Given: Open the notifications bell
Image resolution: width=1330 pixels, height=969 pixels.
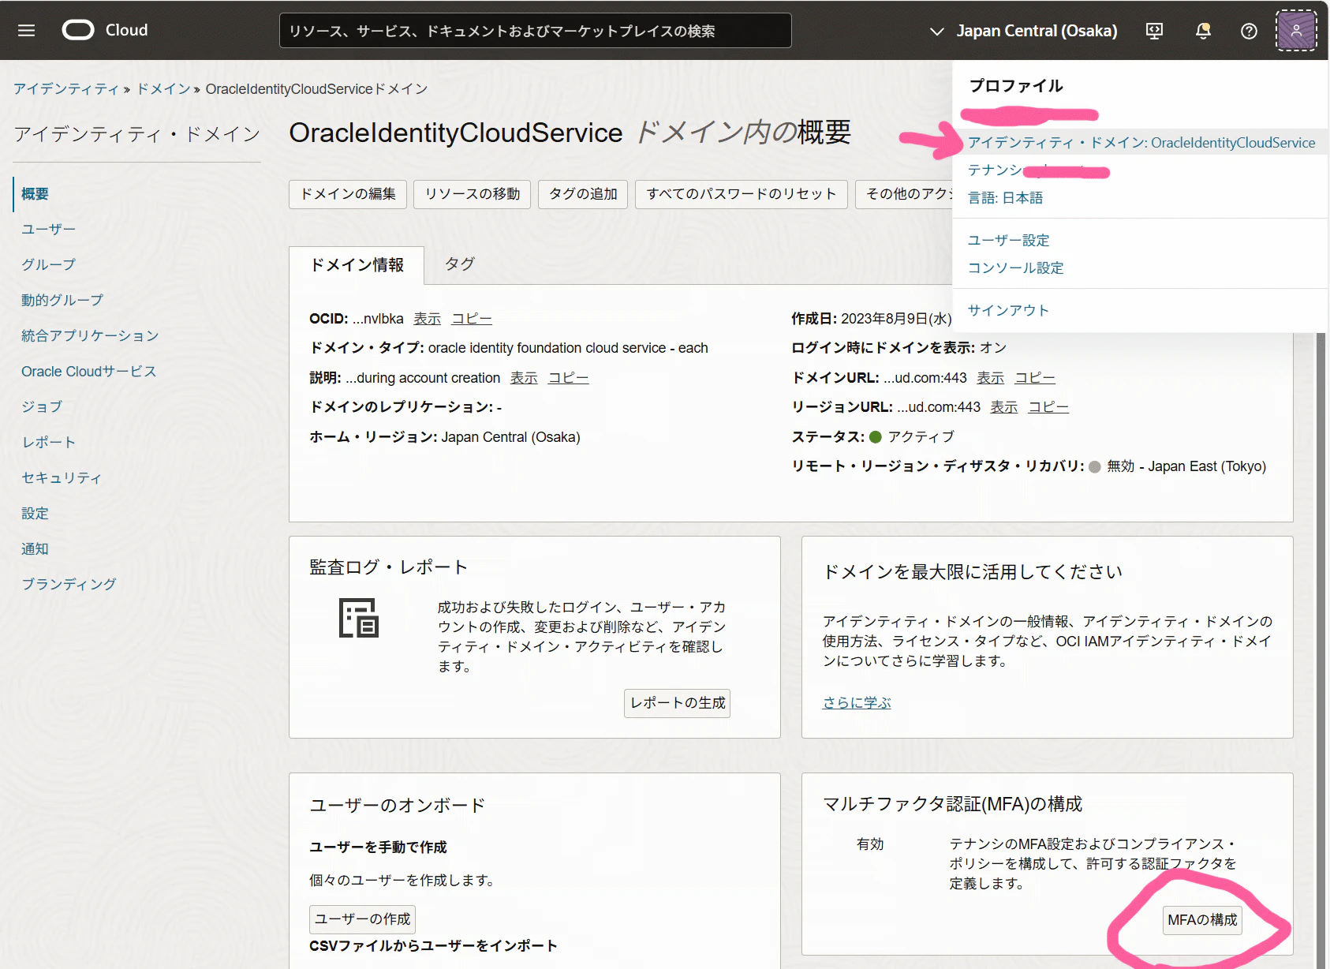Looking at the screenshot, I should 1203,31.
